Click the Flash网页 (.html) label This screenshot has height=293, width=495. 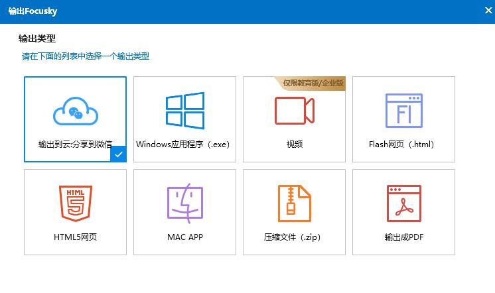coord(401,145)
